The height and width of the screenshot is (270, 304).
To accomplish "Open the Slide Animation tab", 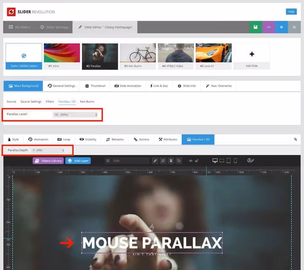I will [128, 86].
